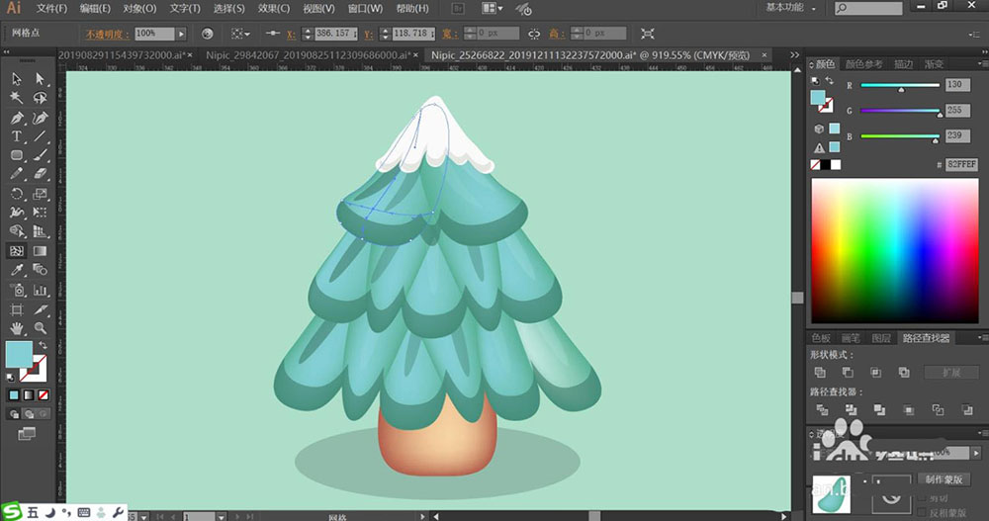Switch to the 图层 layers tab
The width and height of the screenshot is (989, 521).
880,338
